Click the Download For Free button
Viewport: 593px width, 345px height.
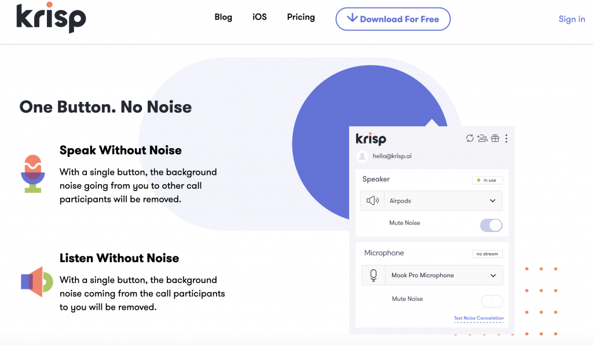(393, 19)
